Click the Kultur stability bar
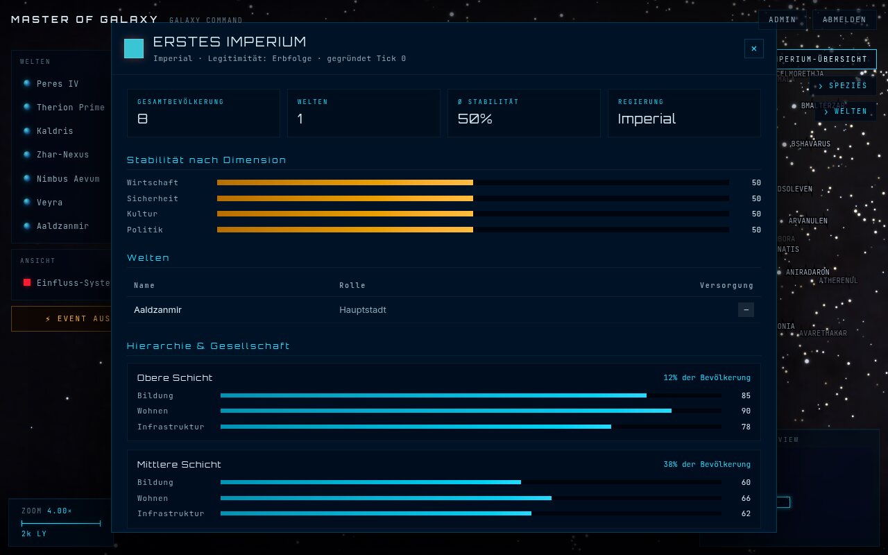This screenshot has width=888, height=555. pyautogui.click(x=473, y=214)
